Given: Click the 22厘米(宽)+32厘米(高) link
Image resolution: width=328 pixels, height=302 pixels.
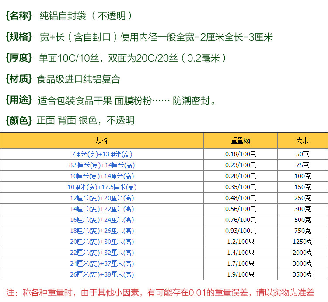Looking at the screenshot, I should (x=102, y=253).
